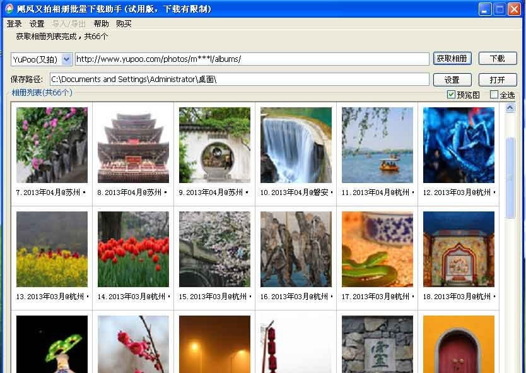Click the scrollbar up arrow
526x373 pixels.
click(x=511, y=107)
